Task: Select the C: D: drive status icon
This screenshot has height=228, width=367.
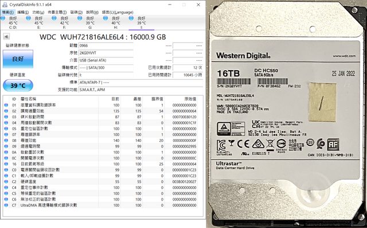Action: point(3,18)
